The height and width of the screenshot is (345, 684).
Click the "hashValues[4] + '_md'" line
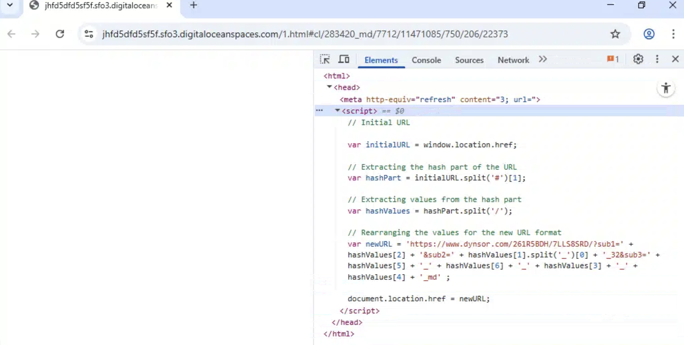click(399, 277)
